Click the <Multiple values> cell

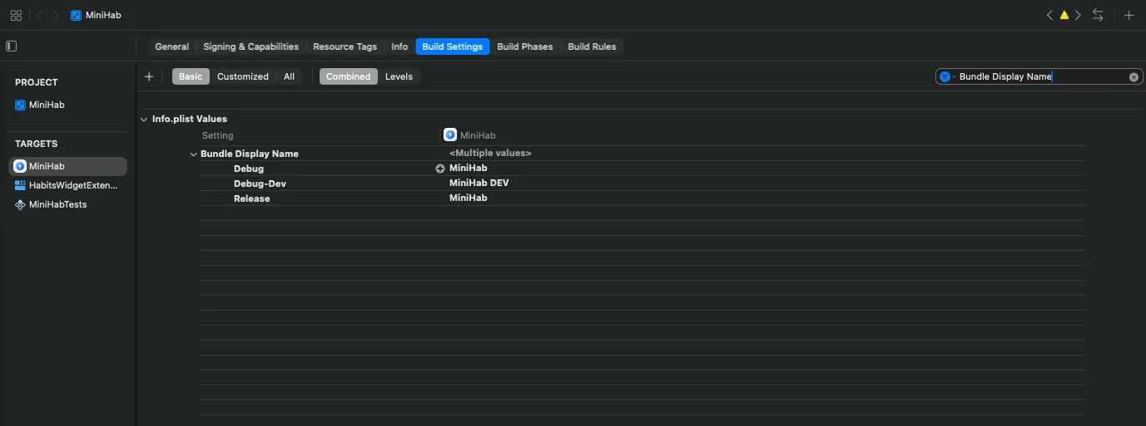tap(490, 154)
